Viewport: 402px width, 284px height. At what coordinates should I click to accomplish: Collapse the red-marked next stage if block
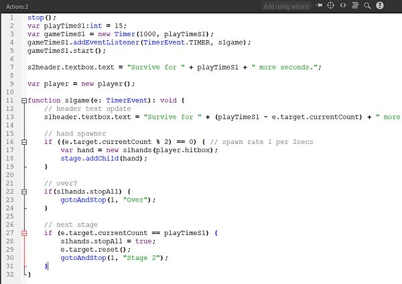click(x=24, y=233)
